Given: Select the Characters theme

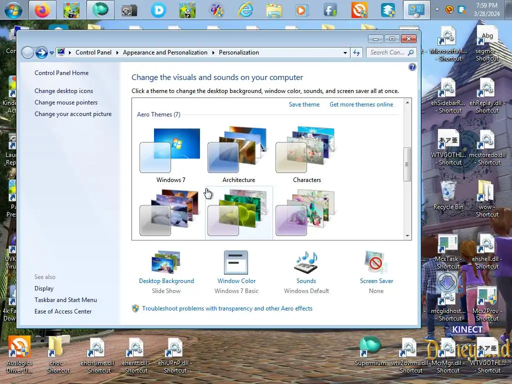Looking at the screenshot, I should pos(306,155).
